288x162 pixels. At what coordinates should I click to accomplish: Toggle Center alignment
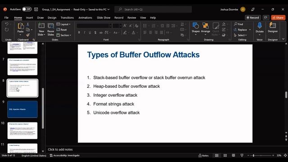(x=151, y=32)
